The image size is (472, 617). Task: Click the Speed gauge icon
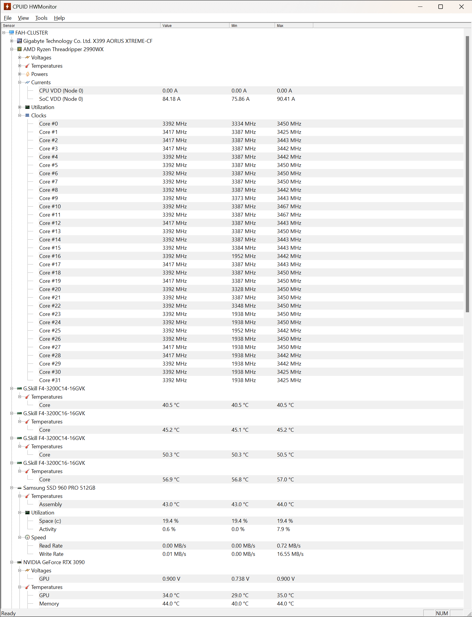point(27,537)
